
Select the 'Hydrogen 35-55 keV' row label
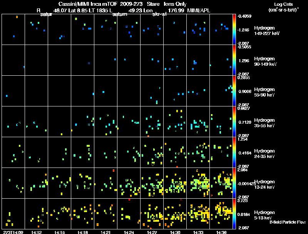pyautogui.click(x=264, y=123)
